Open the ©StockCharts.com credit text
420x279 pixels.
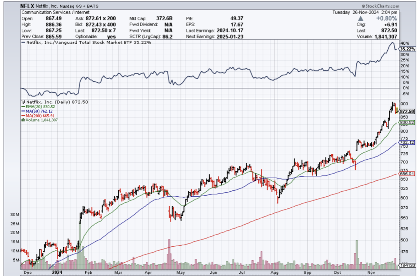[380, 6]
